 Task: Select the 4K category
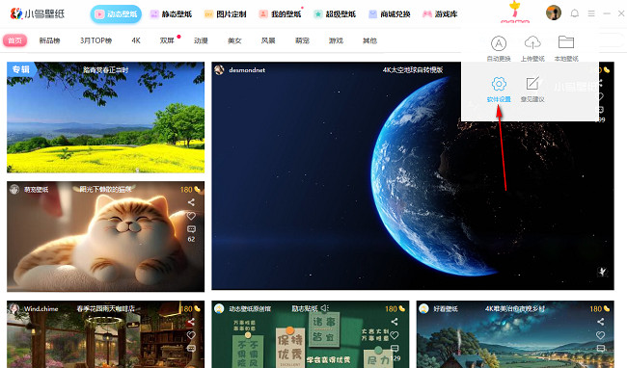[x=136, y=40]
